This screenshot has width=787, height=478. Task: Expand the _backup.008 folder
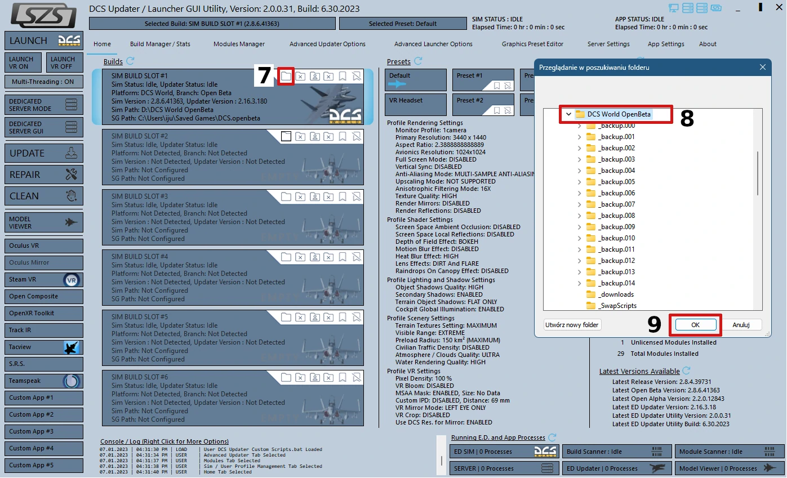(579, 216)
